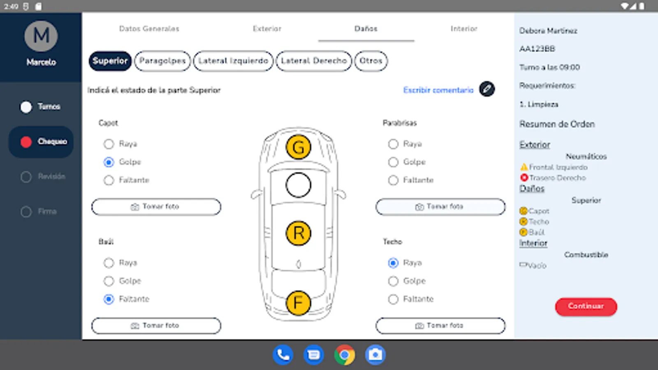658x370 pixels.
Task: Select Golpe for Techo
Action: point(393,281)
